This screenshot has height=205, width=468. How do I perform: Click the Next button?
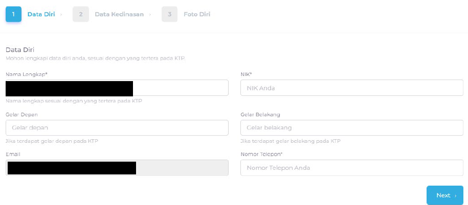pyautogui.click(x=445, y=195)
